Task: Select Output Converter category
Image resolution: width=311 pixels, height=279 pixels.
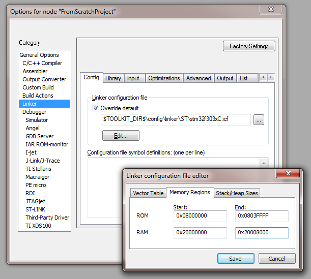Action: [x=44, y=79]
